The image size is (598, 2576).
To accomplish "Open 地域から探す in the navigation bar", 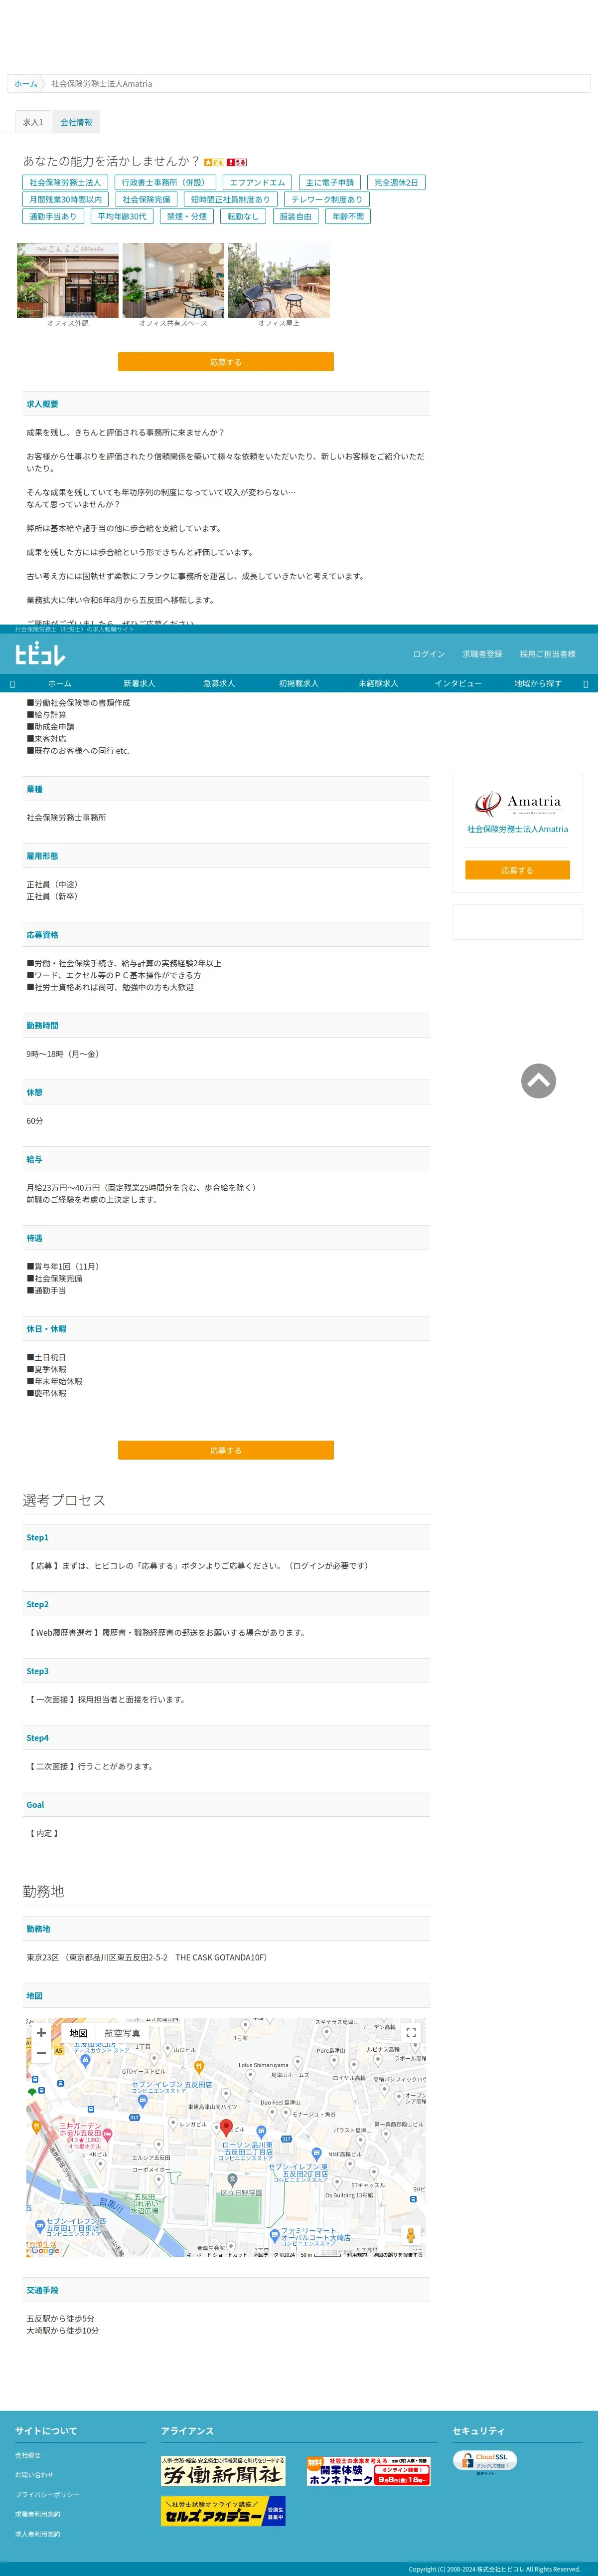I will [x=538, y=684].
